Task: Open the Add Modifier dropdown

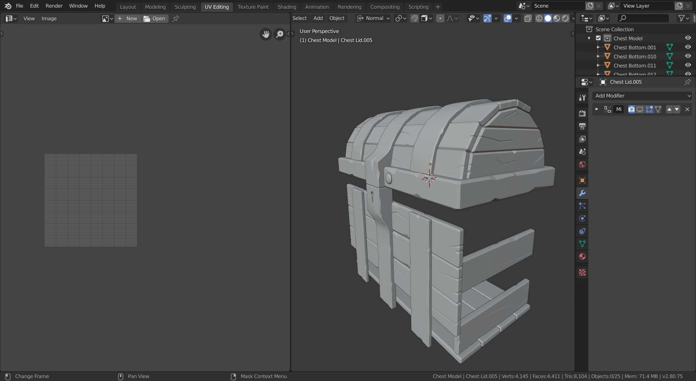Action: (642, 96)
